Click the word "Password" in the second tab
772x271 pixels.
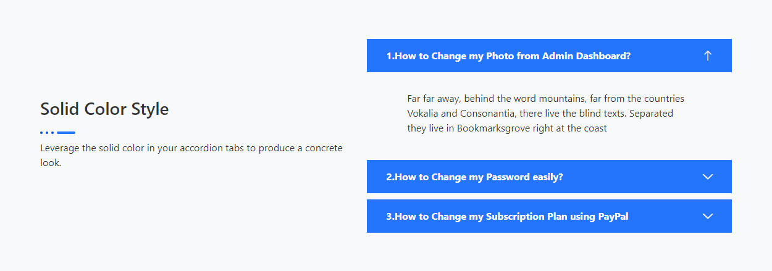[x=508, y=177]
